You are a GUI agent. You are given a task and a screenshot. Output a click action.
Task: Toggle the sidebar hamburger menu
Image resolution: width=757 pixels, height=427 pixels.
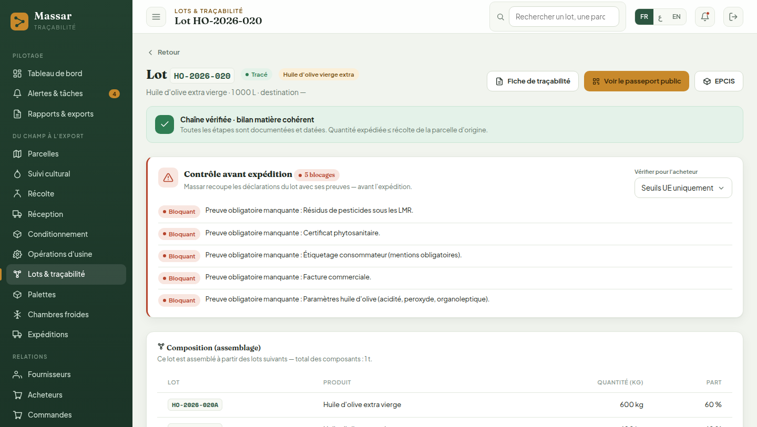tap(156, 17)
